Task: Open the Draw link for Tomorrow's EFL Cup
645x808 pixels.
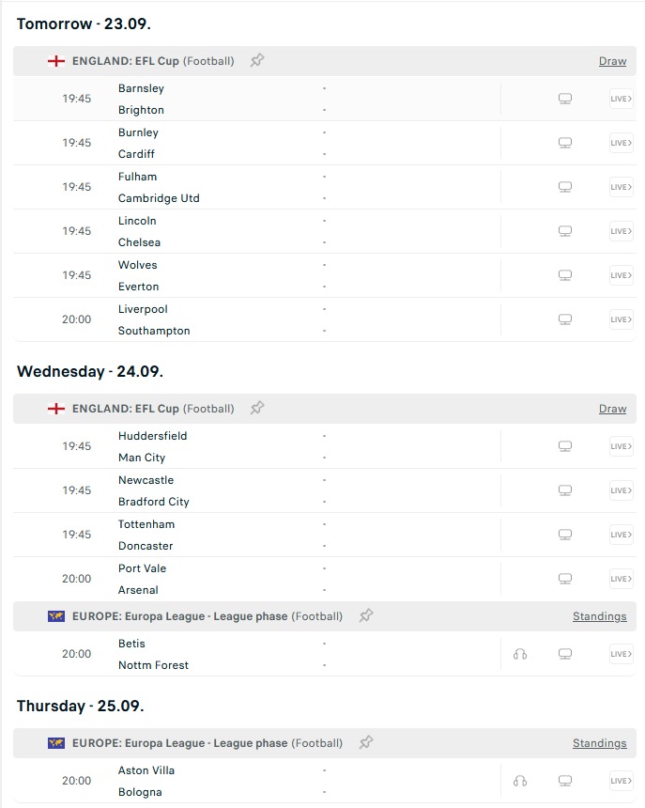Action: 612,61
